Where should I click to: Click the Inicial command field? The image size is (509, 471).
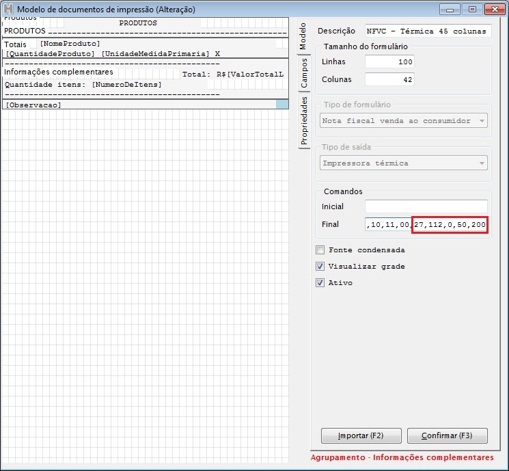426,206
